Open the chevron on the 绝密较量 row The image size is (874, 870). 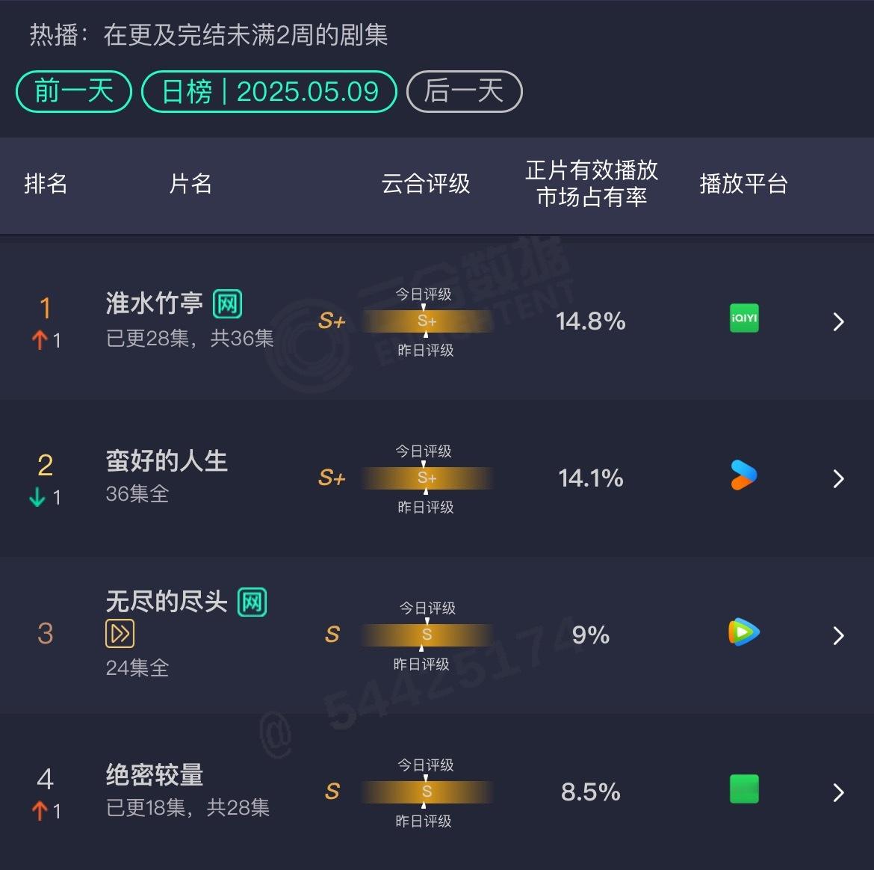pyautogui.click(x=838, y=792)
